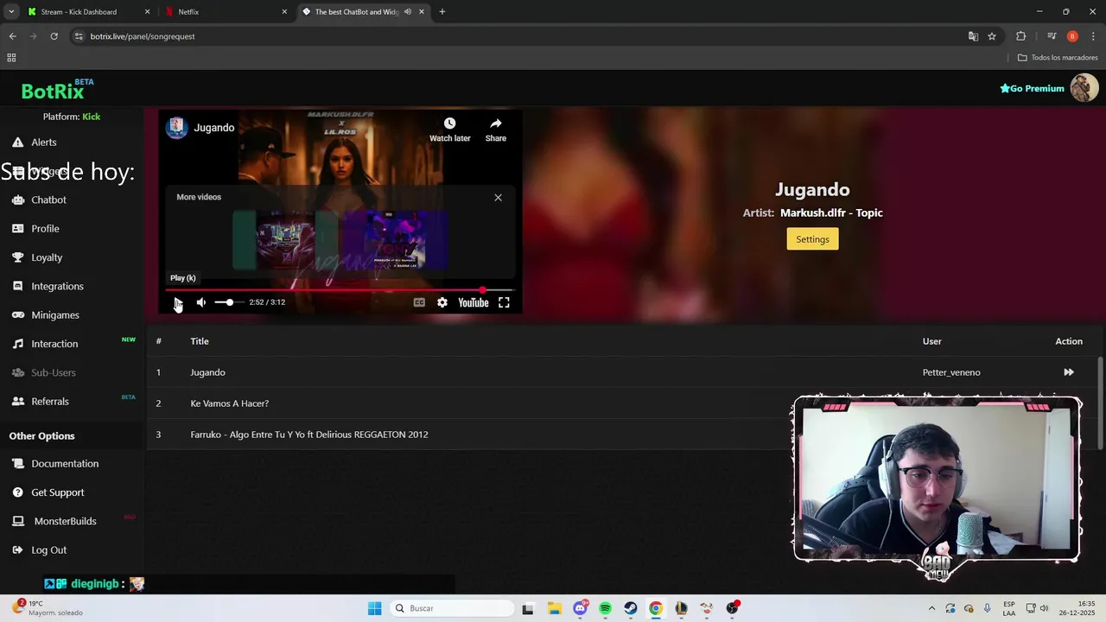Viewport: 1106px width, 622px height.
Task: Open Referrals in the sidebar
Action: [x=50, y=402]
